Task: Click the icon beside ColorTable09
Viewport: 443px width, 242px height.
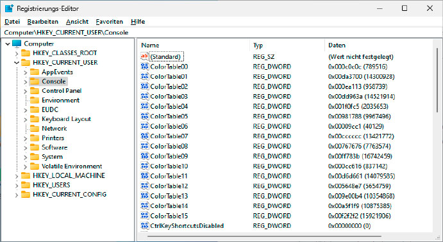Action: click(144, 156)
